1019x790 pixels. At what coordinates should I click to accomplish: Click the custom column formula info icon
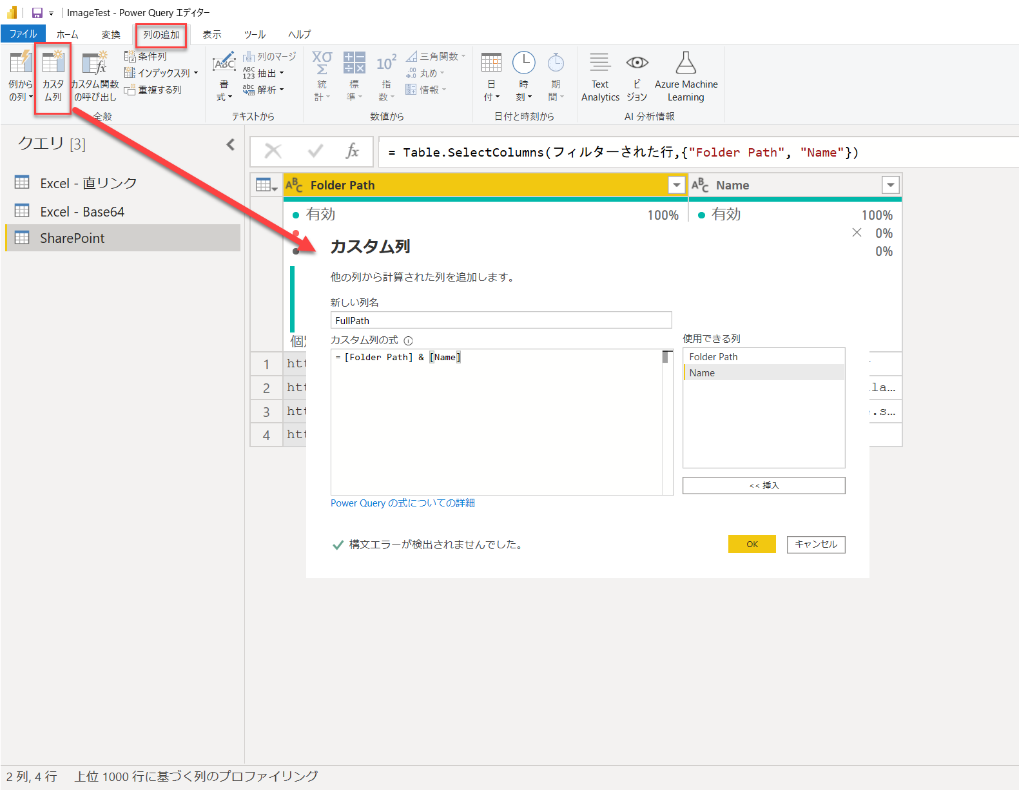tap(408, 341)
